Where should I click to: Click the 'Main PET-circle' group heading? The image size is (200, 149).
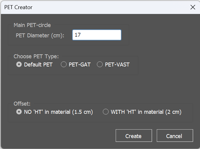pos(32,25)
